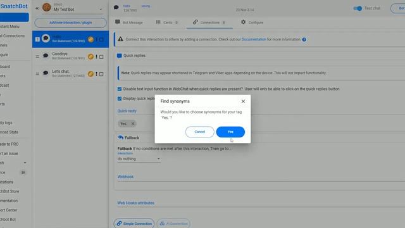Click the Quick reply input field

[x=261, y=111]
